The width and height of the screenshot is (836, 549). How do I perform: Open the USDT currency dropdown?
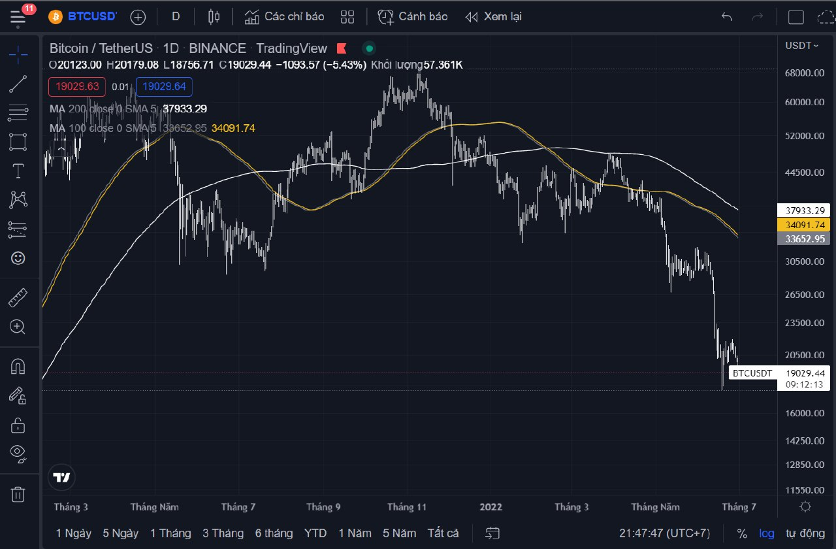802,46
